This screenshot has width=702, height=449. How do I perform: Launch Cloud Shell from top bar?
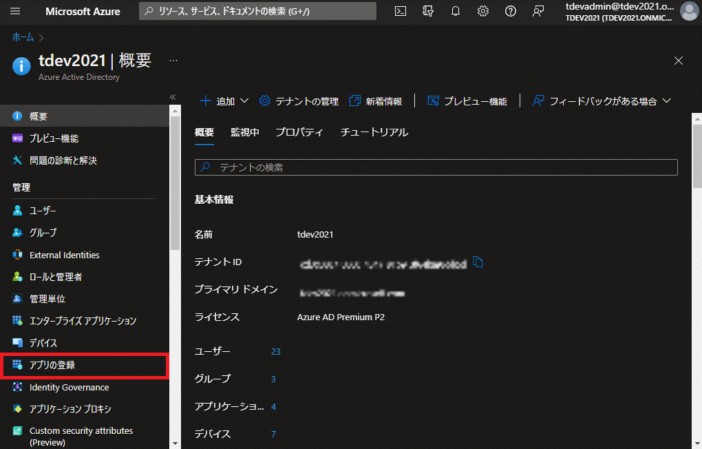(x=401, y=11)
